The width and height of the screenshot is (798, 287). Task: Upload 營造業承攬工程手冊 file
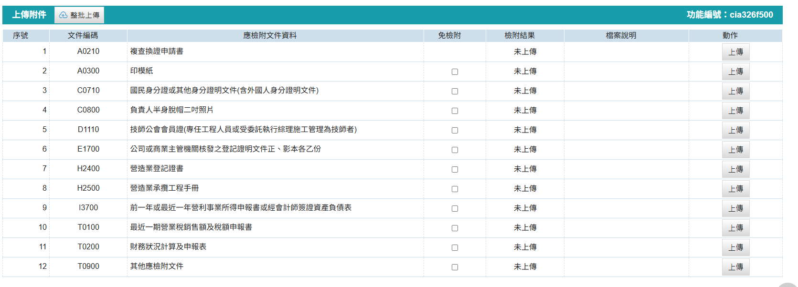click(735, 189)
